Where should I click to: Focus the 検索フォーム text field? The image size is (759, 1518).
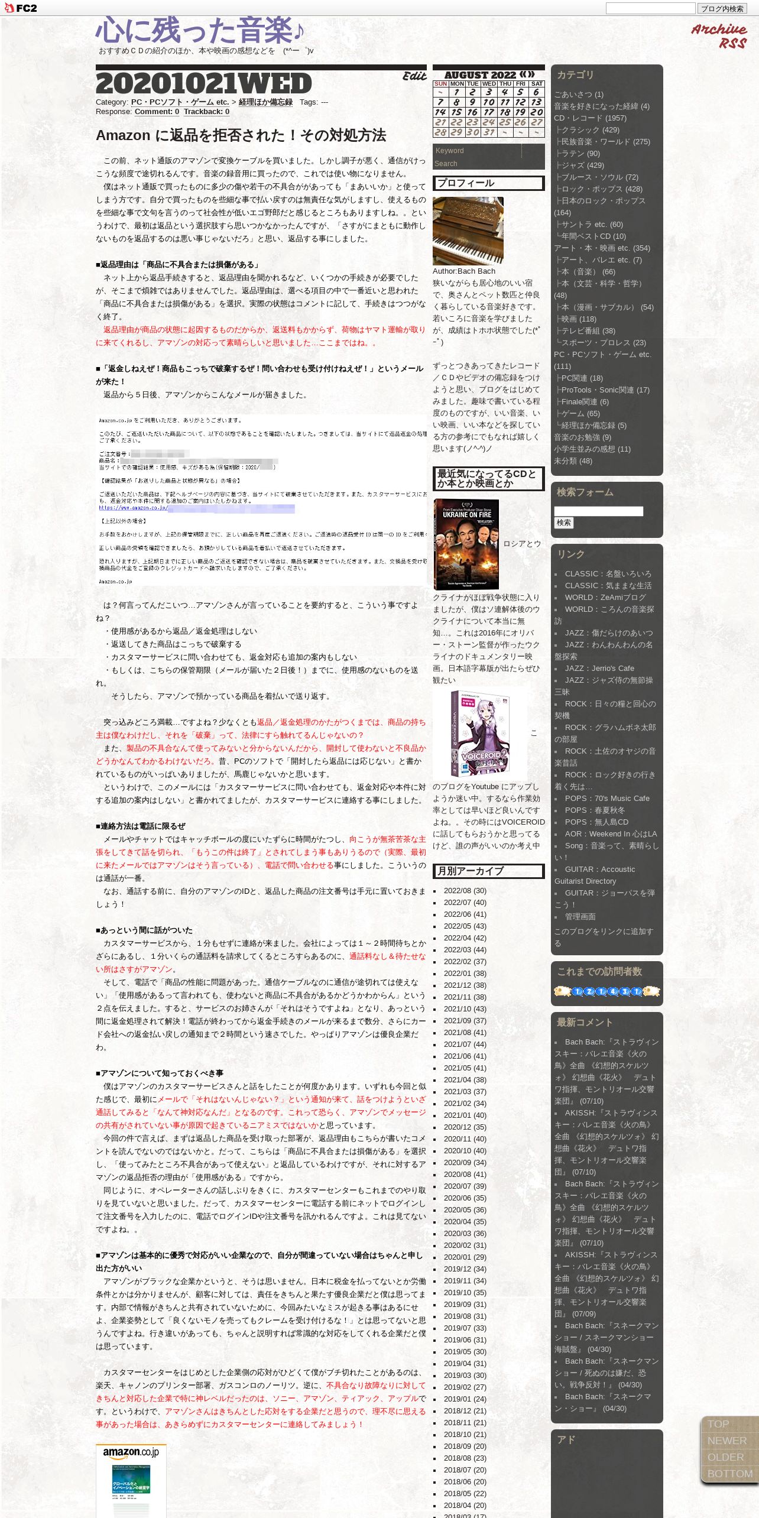tap(598, 511)
